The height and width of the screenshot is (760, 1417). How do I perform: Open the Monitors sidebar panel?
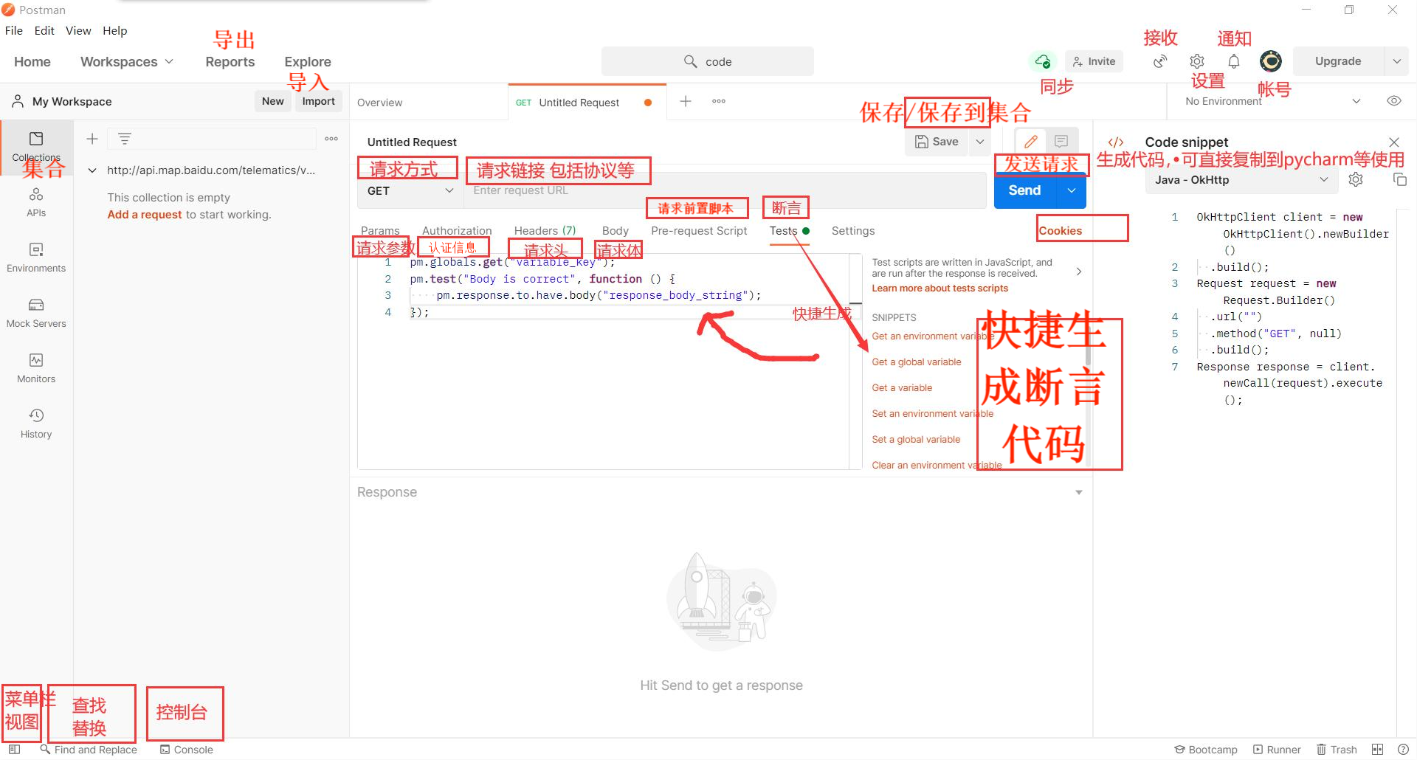point(36,369)
